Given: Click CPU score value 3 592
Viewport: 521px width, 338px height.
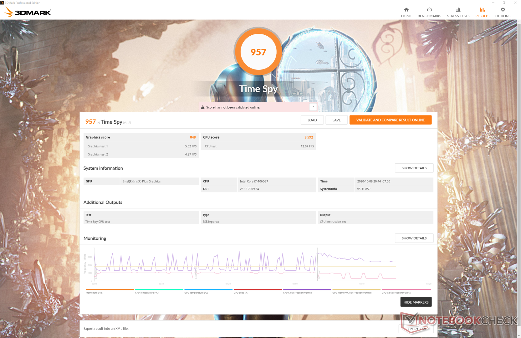Looking at the screenshot, I should coord(309,137).
